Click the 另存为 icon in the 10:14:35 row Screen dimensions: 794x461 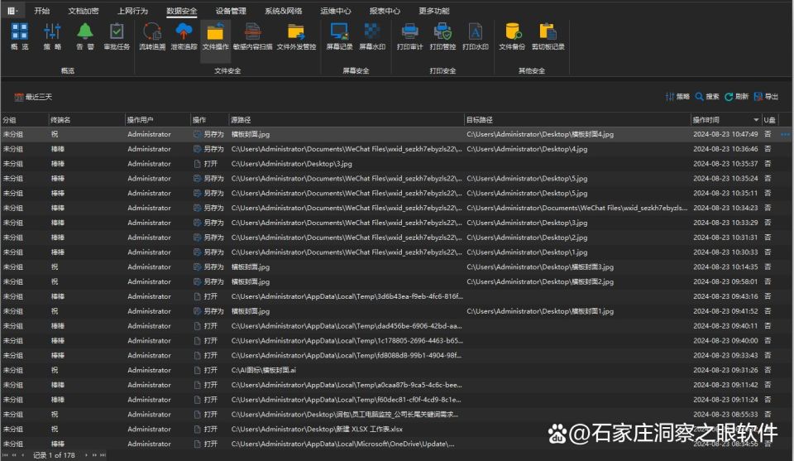(x=198, y=267)
